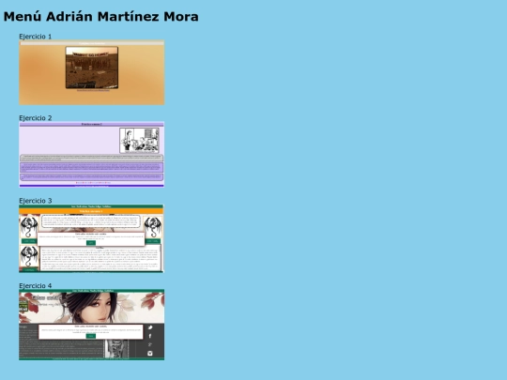The image size is (507, 380).
Task: Select the heading Menú Adrián Martínez Mora
Action: pyautogui.click(x=100, y=17)
